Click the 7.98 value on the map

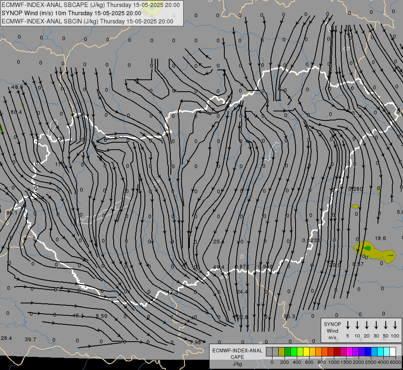point(196,342)
